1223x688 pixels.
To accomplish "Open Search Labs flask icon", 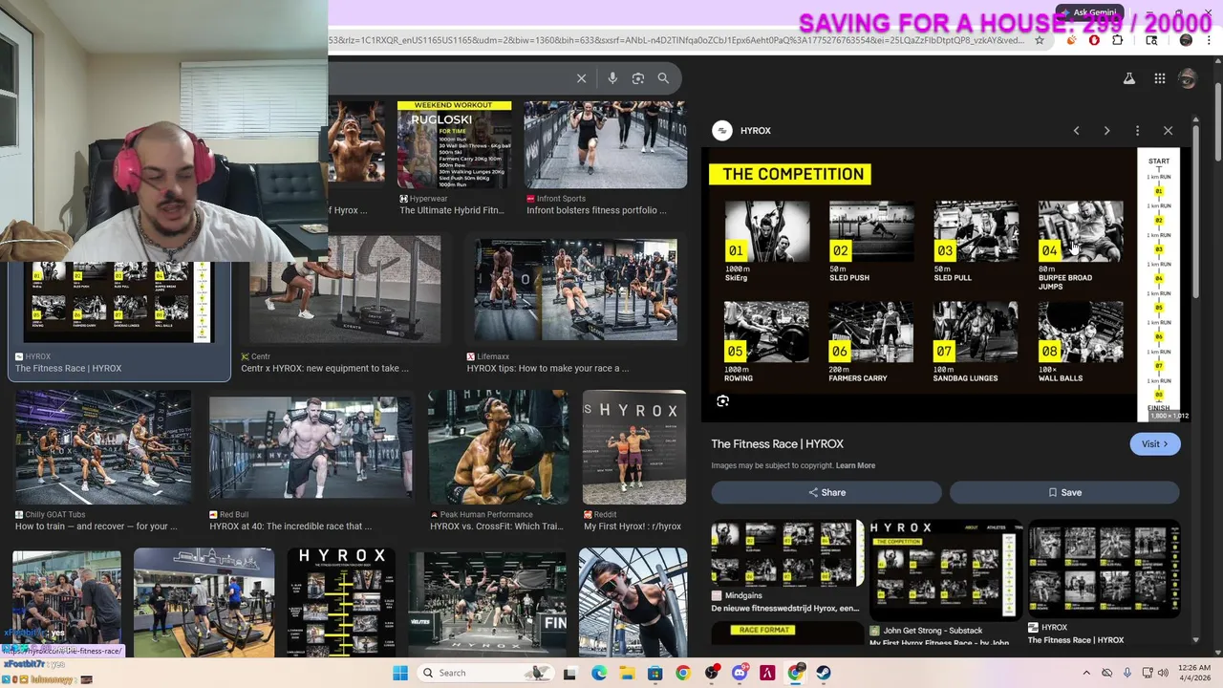I will (x=1128, y=78).
